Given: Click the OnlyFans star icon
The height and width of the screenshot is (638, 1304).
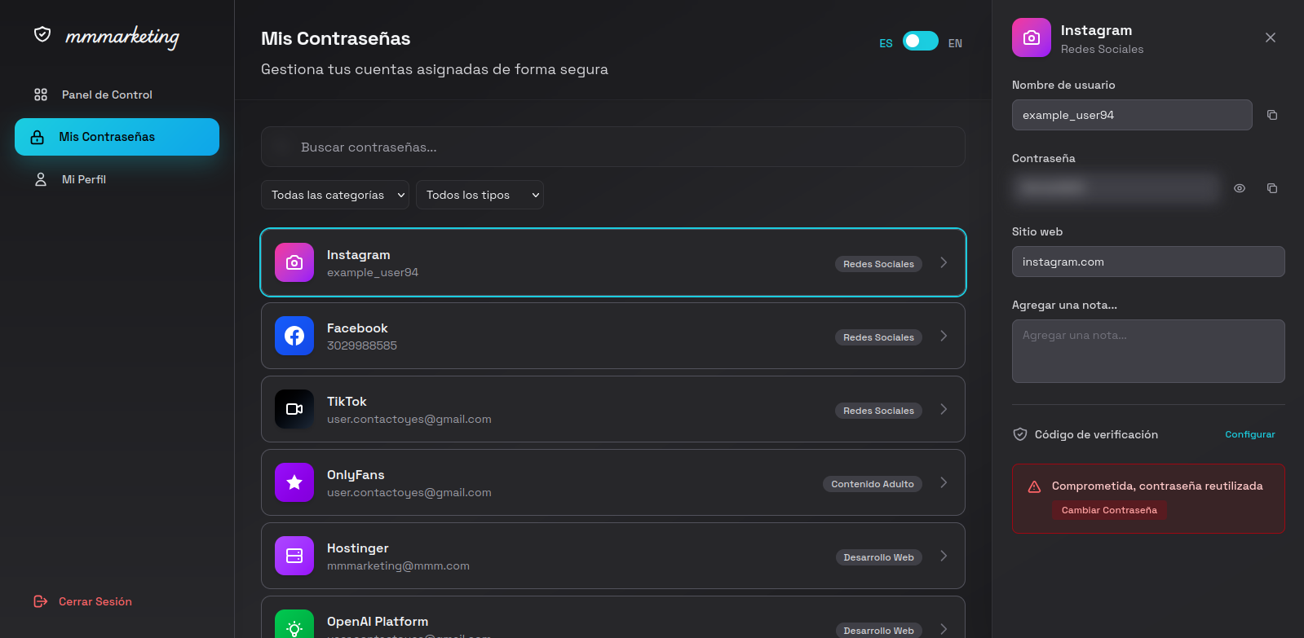Looking at the screenshot, I should point(294,482).
